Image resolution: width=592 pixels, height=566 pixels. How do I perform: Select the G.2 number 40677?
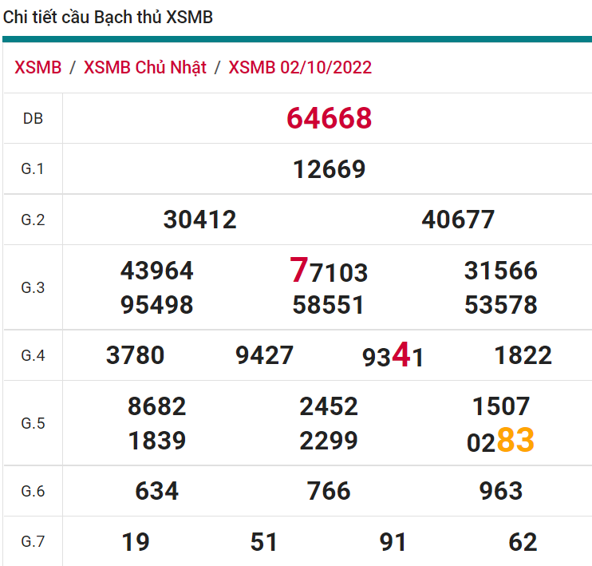[x=458, y=220]
